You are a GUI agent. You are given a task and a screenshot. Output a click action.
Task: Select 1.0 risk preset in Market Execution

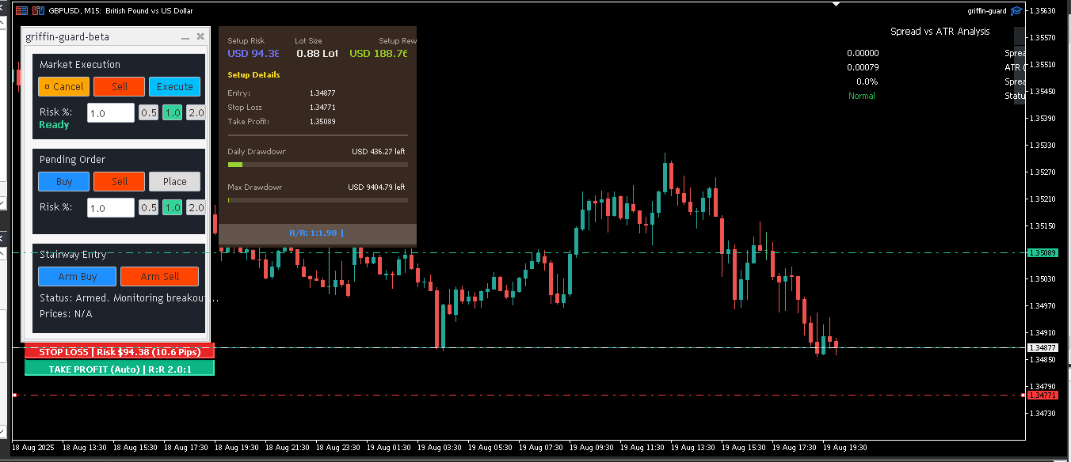172,113
